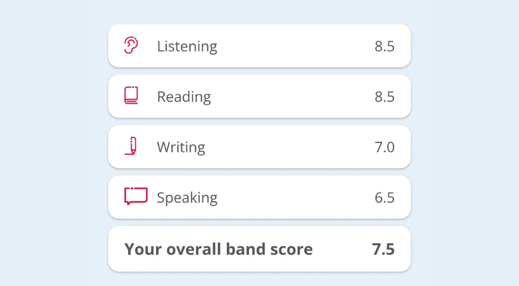Click the Writing score value 7.0
Image resolution: width=519 pixels, height=286 pixels.
coord(384,147)
